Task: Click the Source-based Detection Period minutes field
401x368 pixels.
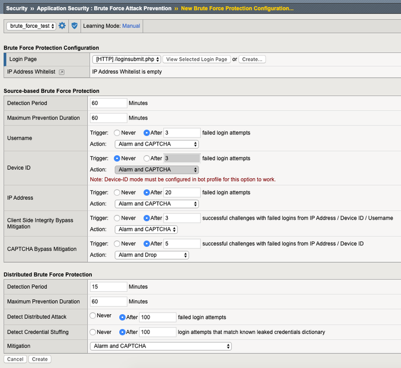Action: [x=109, y=103]
